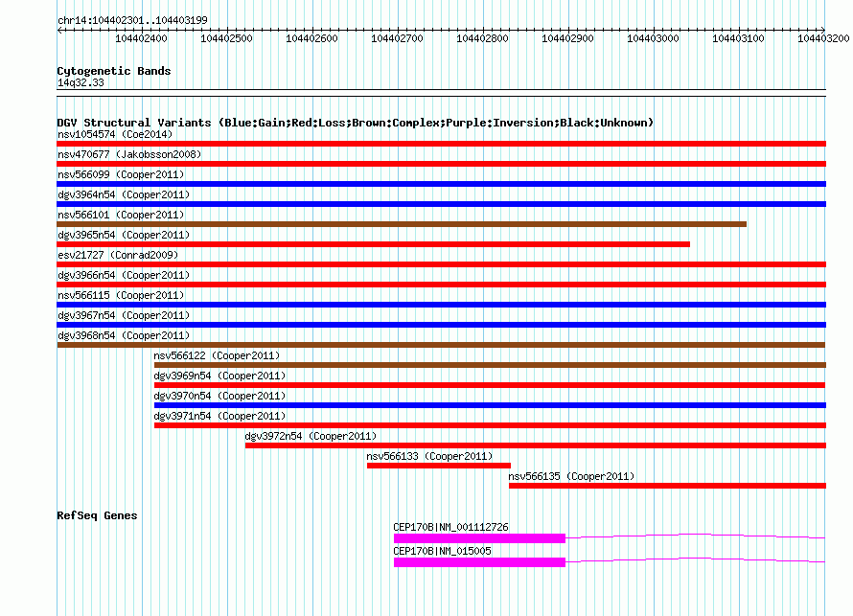
Task: Click the RefSeq Genes track title
Action: [97, 515]
